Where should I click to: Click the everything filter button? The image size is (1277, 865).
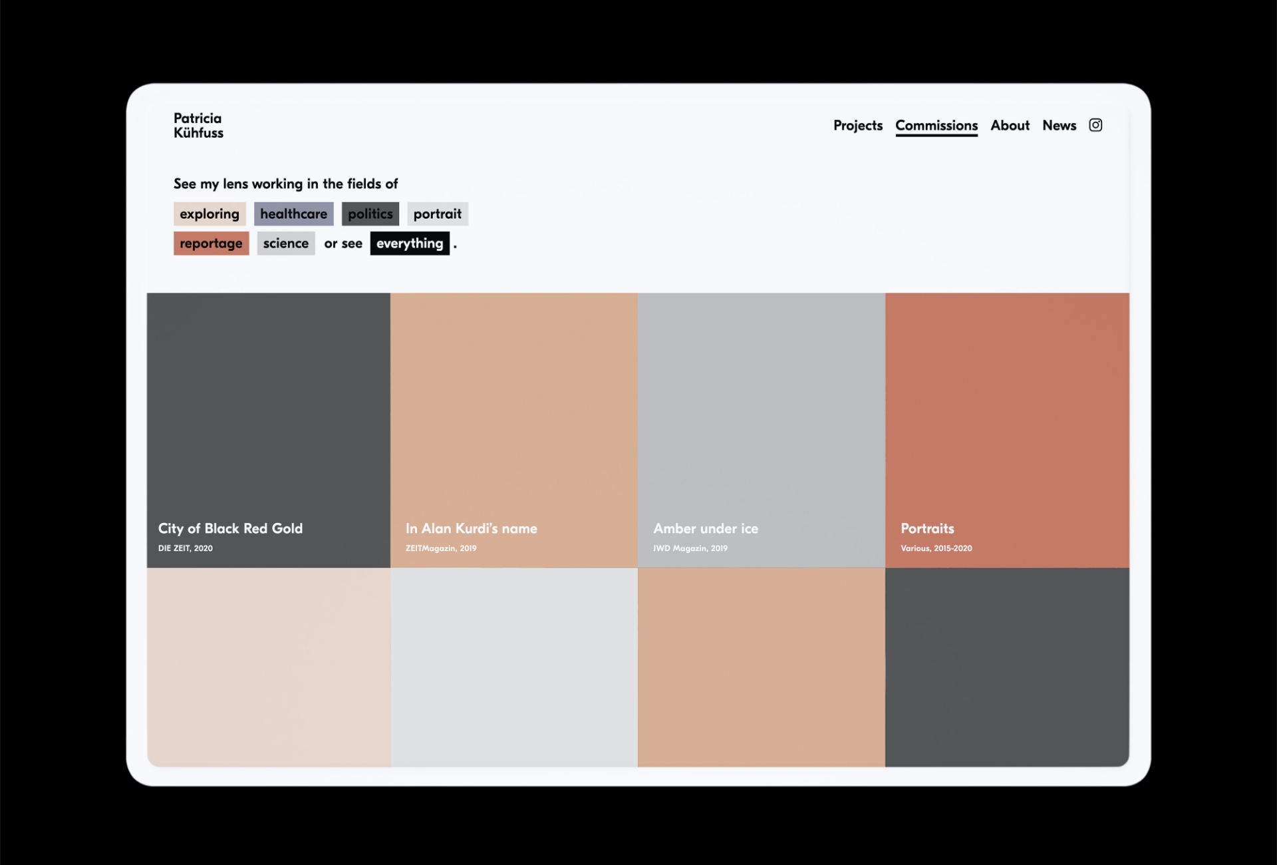(409, 244)
